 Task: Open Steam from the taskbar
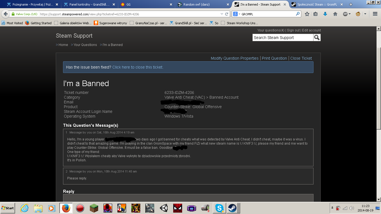pyautogui.click(x=232, y=208)
